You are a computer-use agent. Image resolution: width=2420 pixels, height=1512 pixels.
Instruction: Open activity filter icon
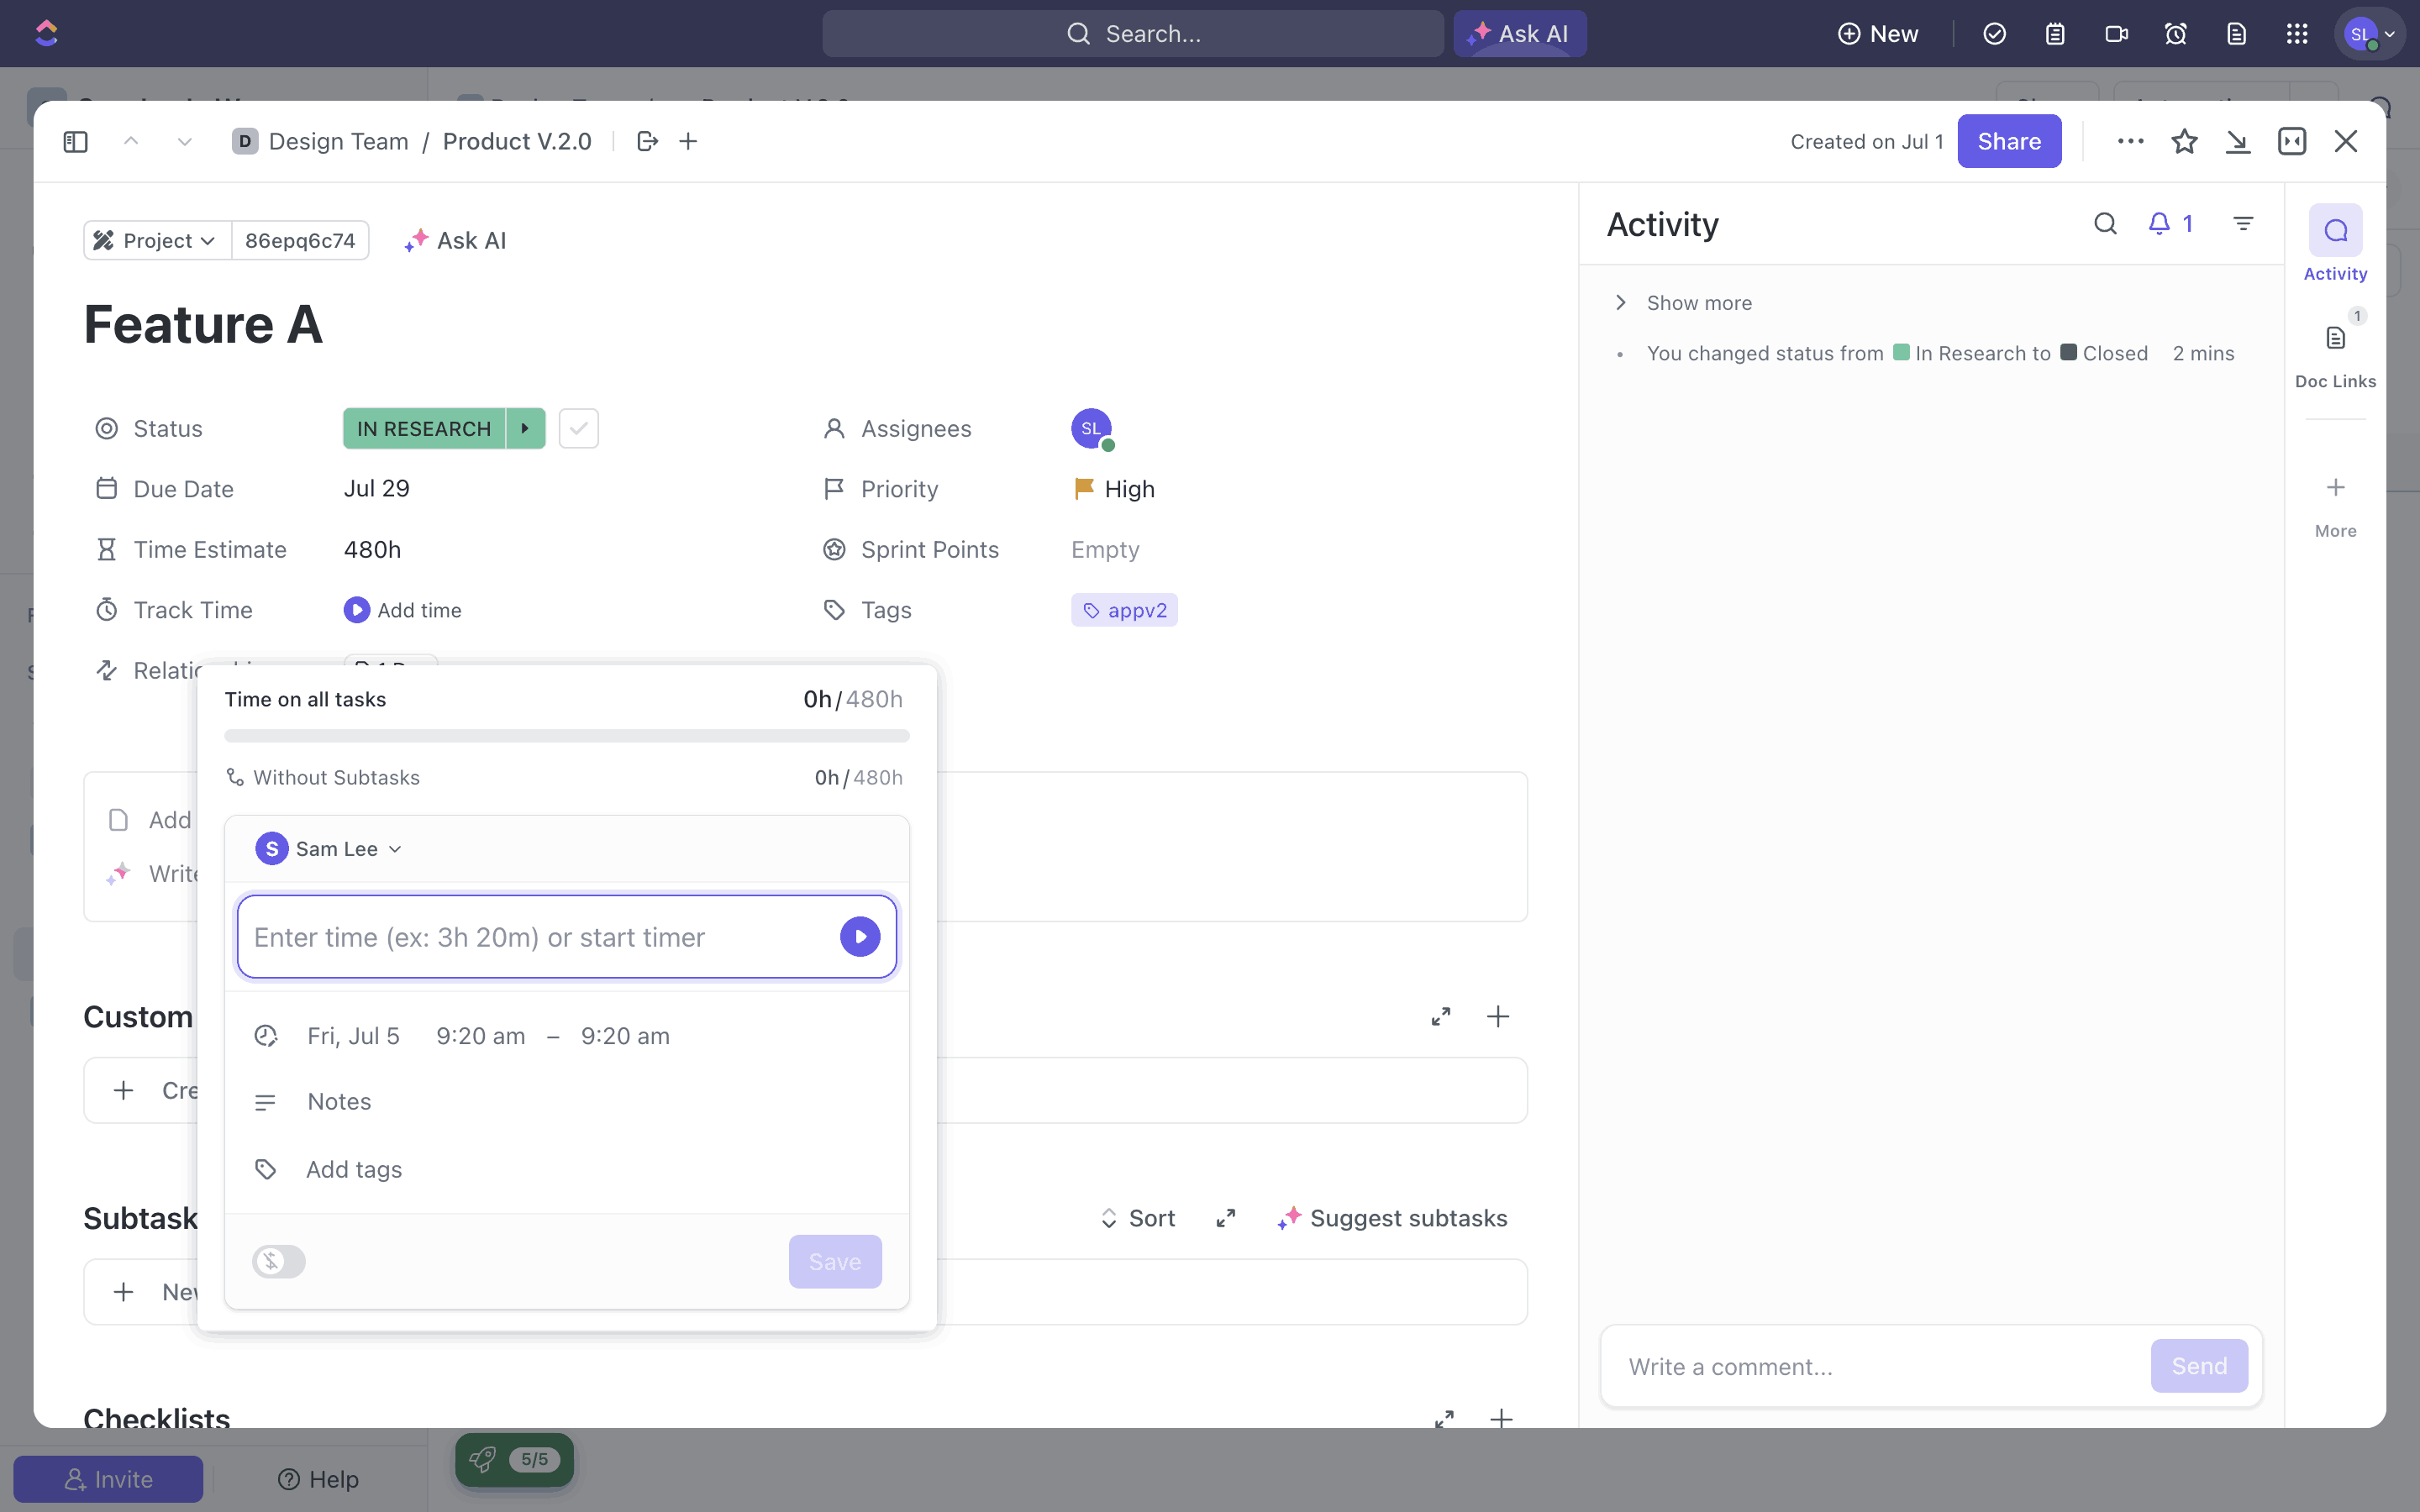tap(2243, 223)
